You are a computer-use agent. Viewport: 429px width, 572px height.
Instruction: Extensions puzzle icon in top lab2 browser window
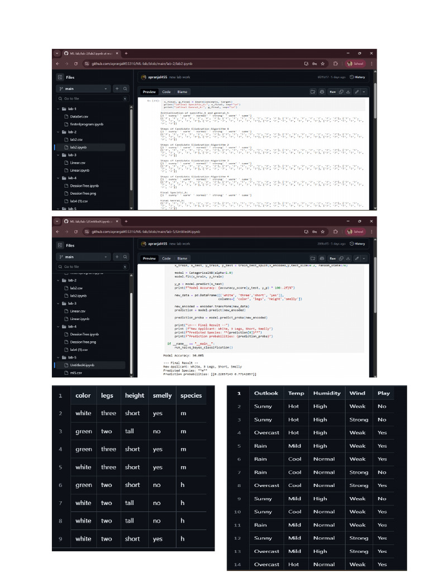[x=335, y=64]
